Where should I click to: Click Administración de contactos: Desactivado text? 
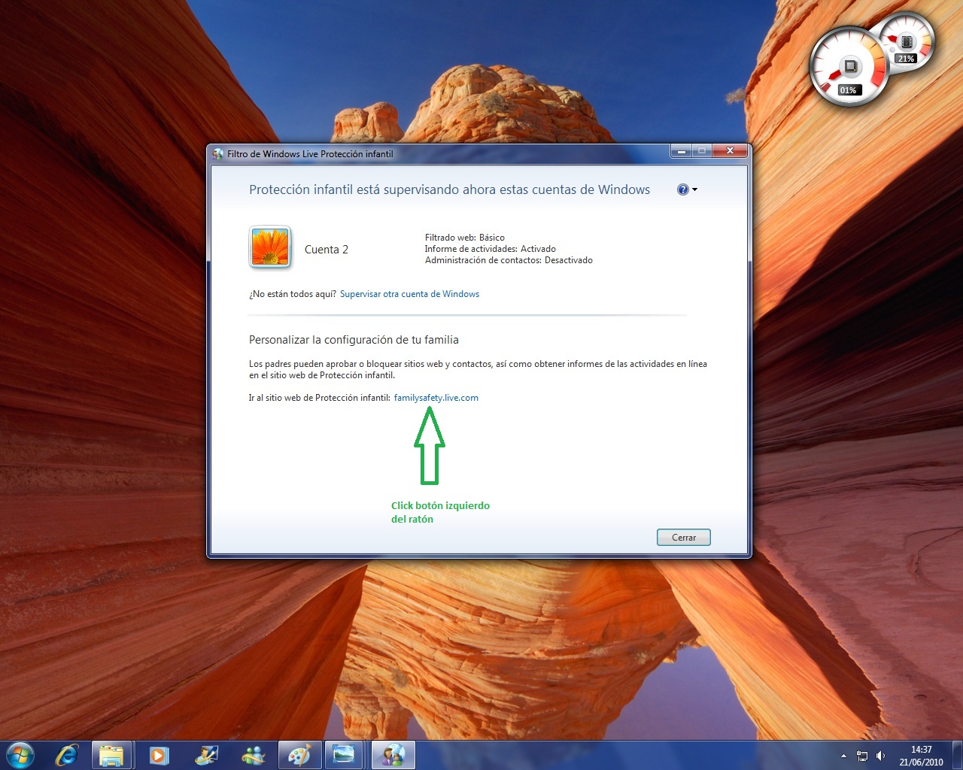click(x=509, y=260)
